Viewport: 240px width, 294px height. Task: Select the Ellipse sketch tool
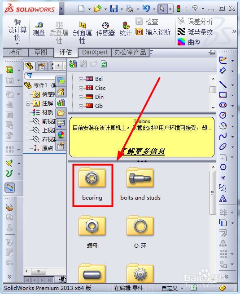[x=223, y=147]
